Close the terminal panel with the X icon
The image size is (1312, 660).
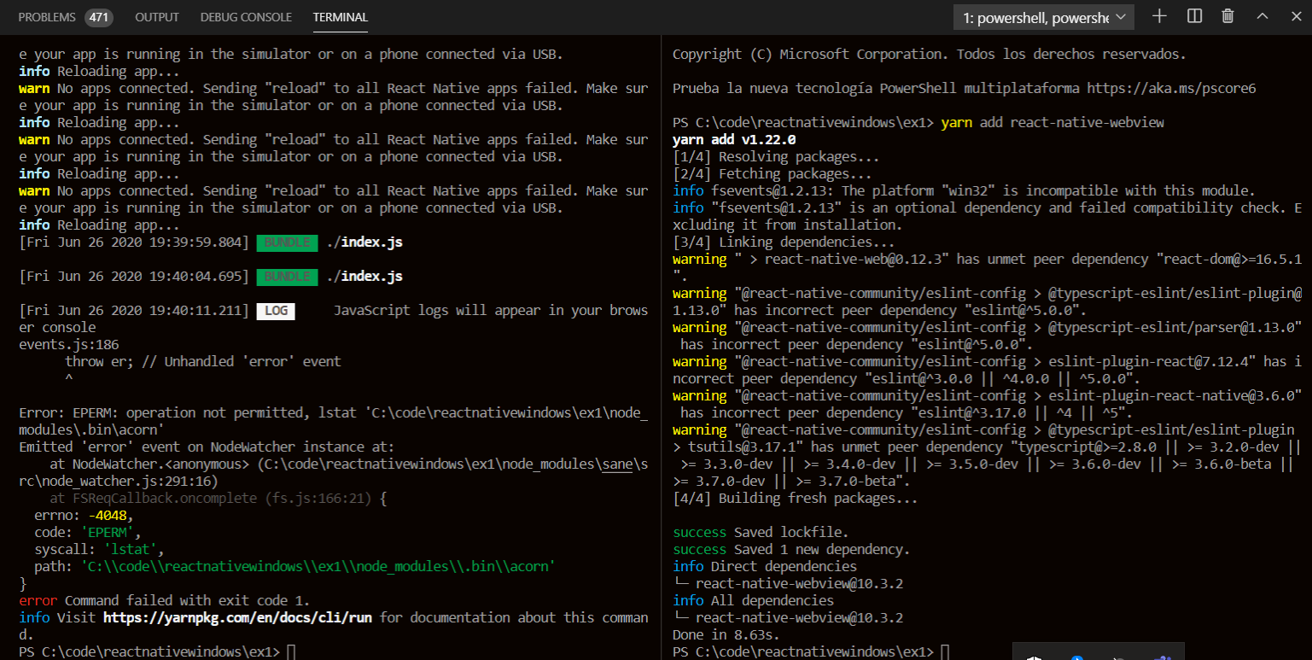1295,15
